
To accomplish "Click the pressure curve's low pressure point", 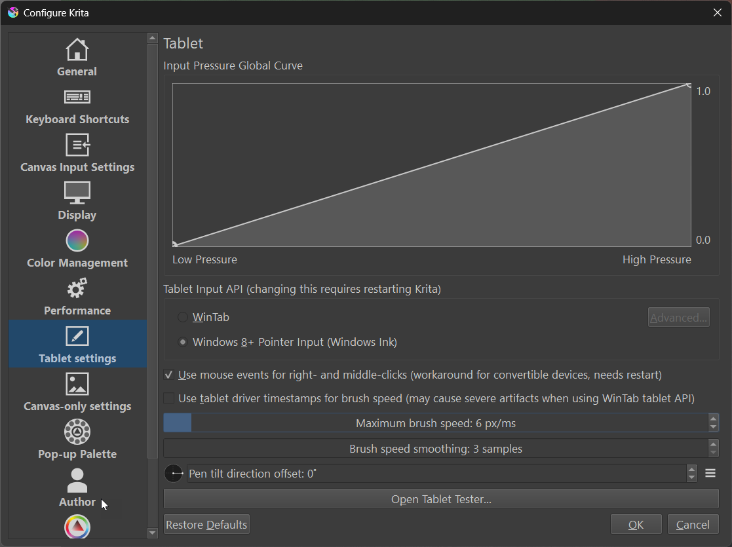I will click(174, 244).
